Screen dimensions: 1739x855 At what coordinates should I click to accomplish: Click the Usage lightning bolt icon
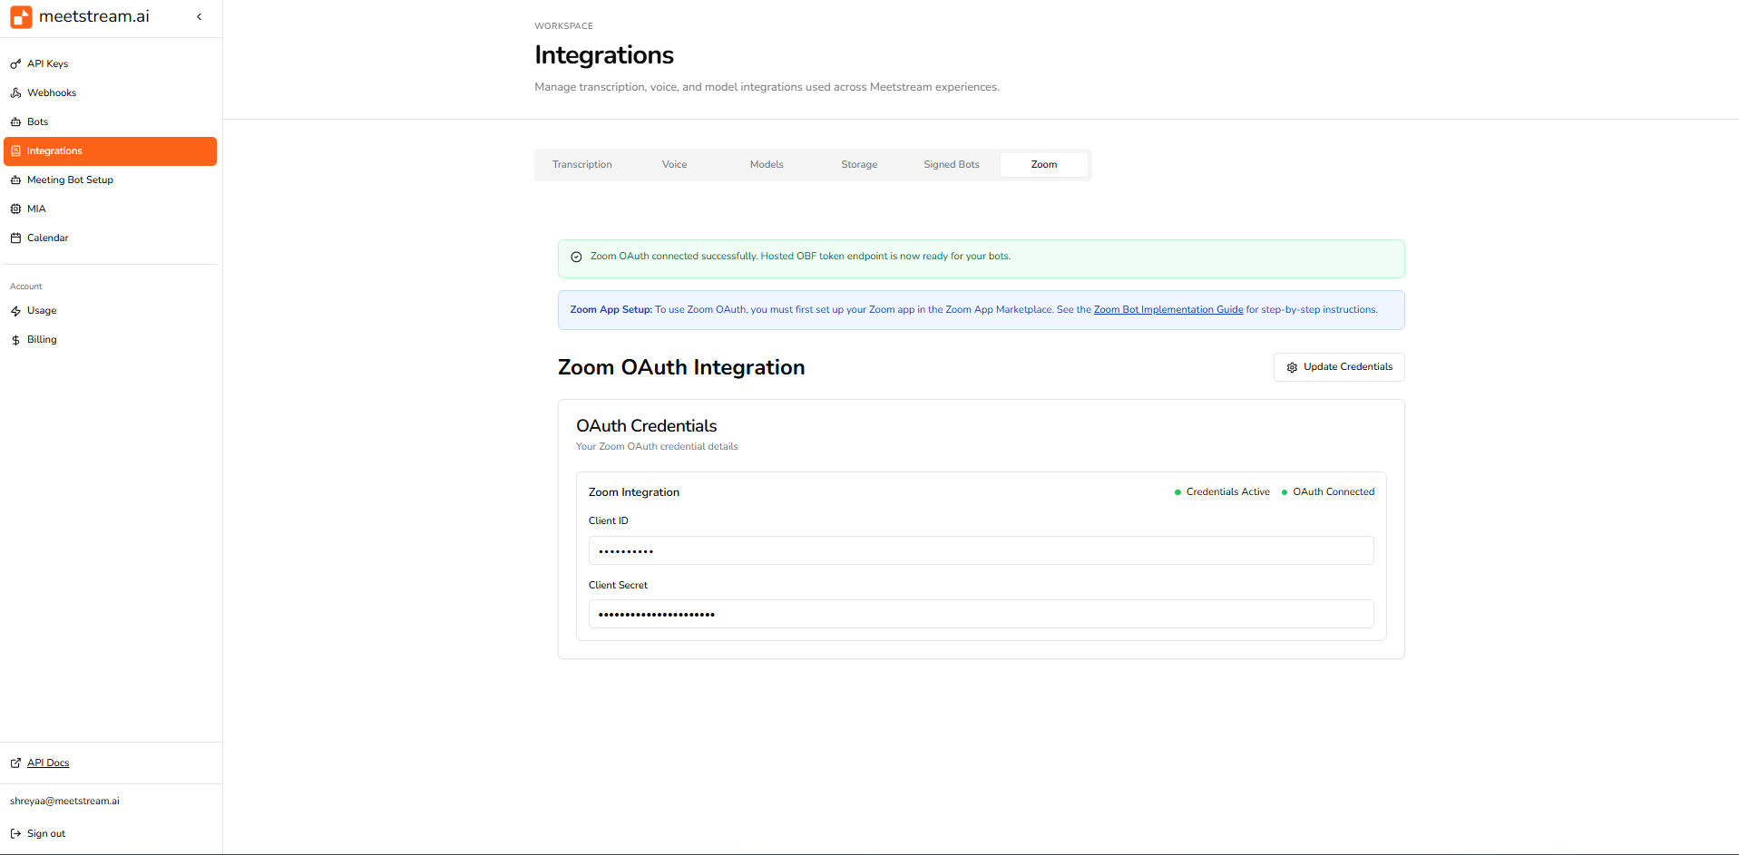pyautogui.click(x=15, y=311)
